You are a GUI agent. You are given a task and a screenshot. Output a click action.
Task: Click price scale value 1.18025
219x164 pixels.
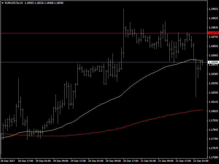pyautogui.click(x=213, y=111)
